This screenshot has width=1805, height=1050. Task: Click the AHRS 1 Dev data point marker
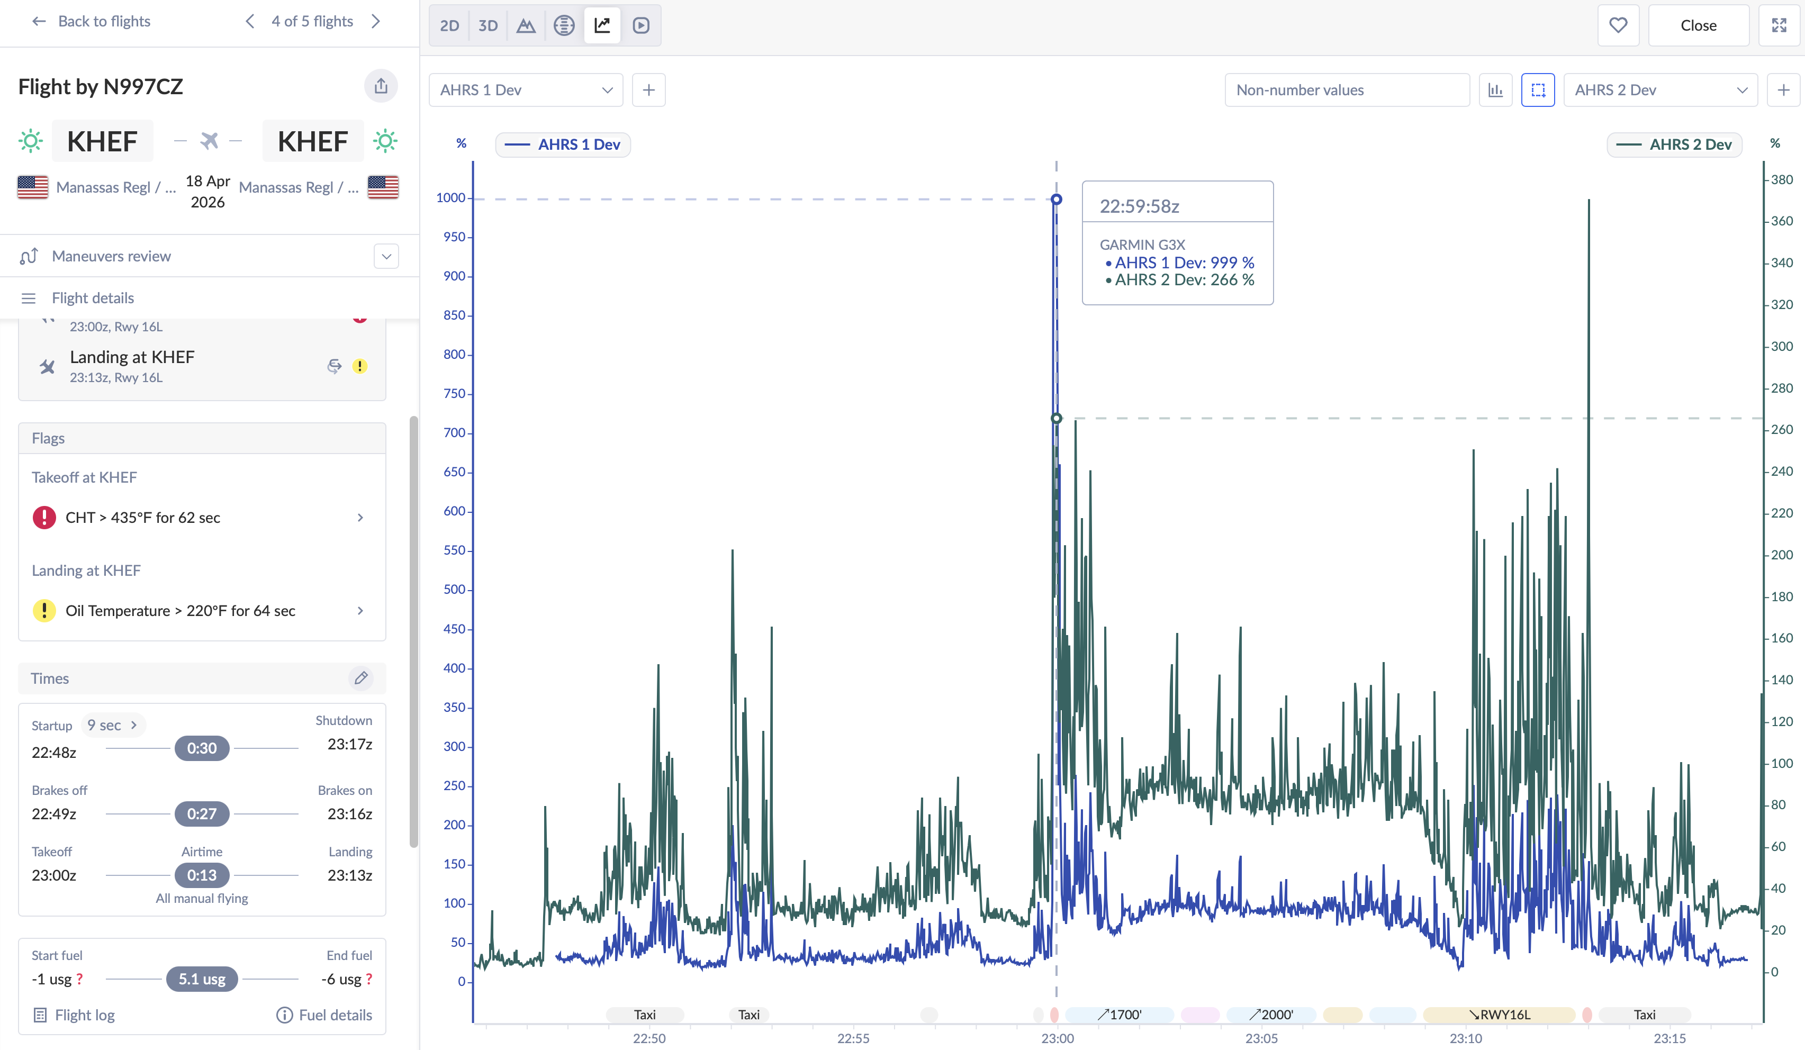coord(1057,199)
